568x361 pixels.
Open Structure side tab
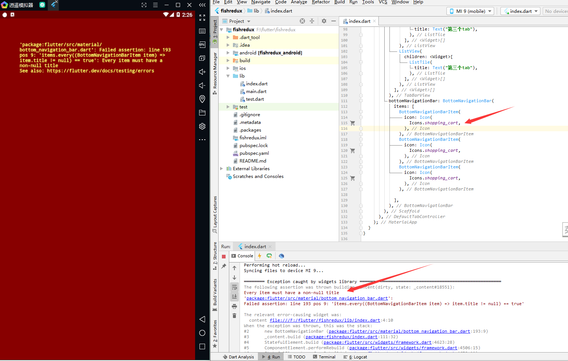[215, 255]
